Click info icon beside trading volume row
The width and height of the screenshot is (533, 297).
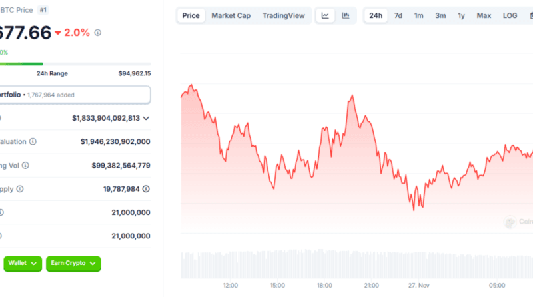click(25, 165)
